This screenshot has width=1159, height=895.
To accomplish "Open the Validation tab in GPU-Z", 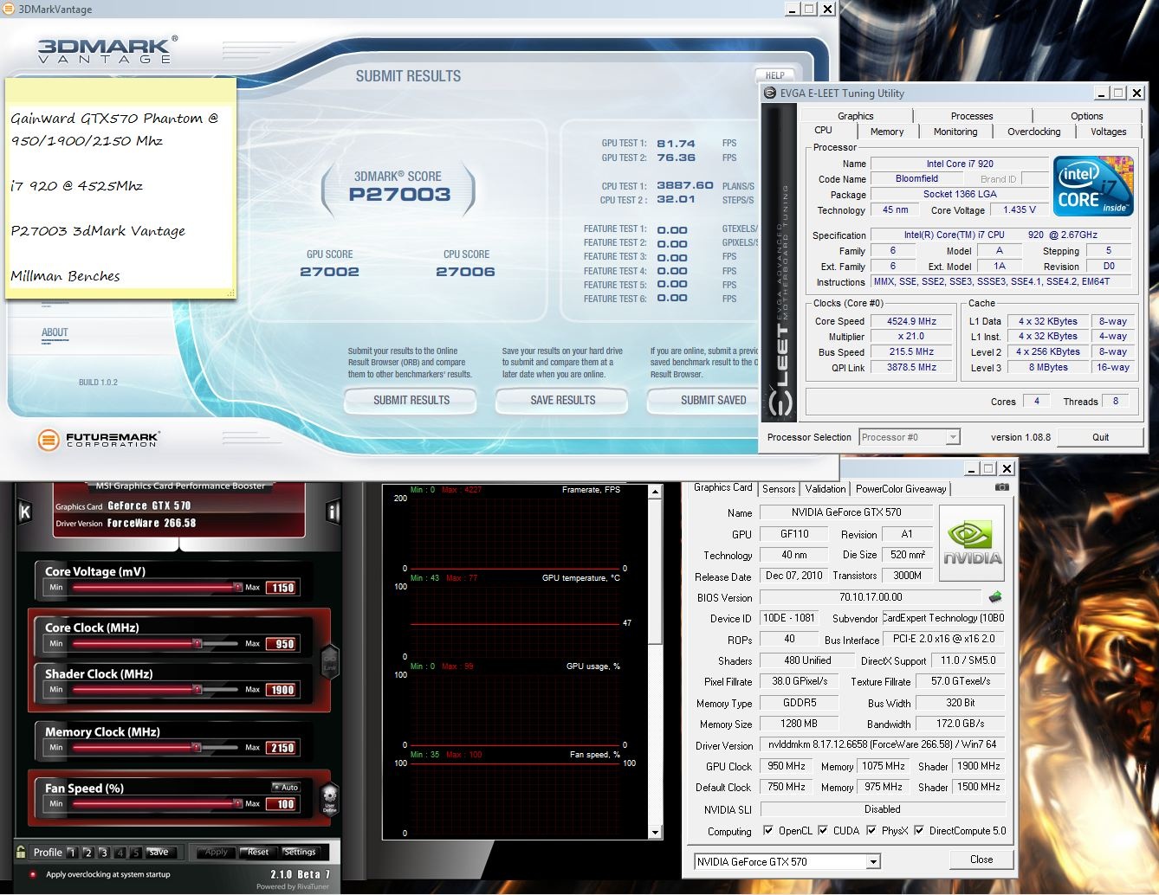I will (x=826, y=489).
